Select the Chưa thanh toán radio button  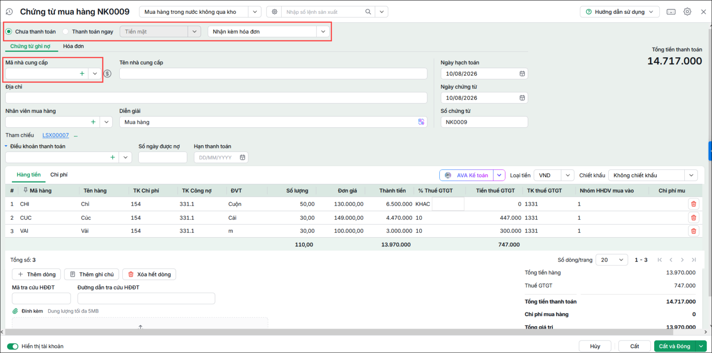click(x=9, y=32)
